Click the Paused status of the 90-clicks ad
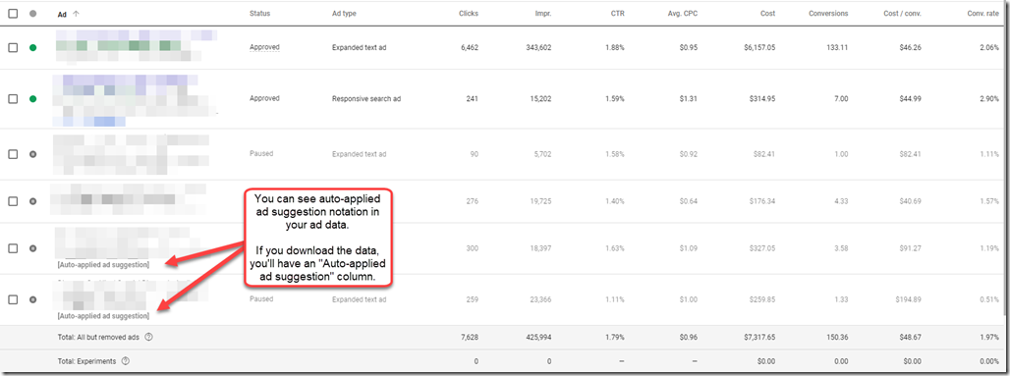This screenshot has height=376, width=1010. pos(261,154)
